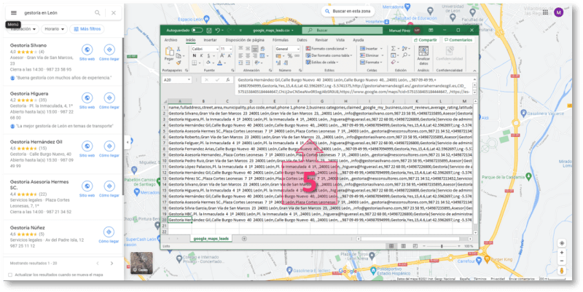Click the satellite layer thumbnail on map
The height and width of the screenshot is (292, 583).
coord(141,263)
